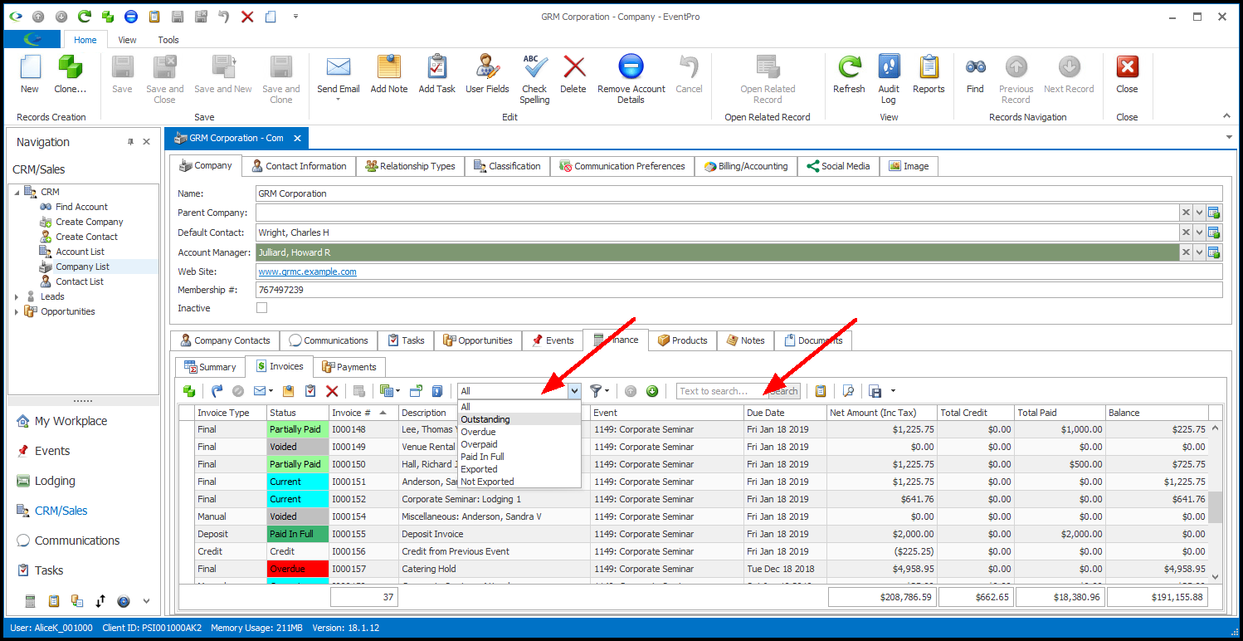
Task: Click Account Manager lookup icon
Action: pyautogui.click(x=1214, y=252)
